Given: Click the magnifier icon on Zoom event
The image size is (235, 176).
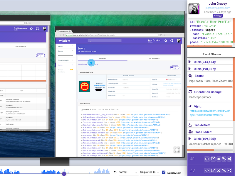Looking at the screenshot, I should point(190,76).
